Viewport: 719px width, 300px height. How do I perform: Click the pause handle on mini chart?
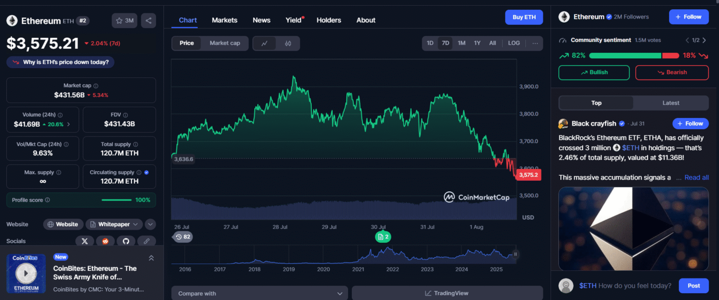point(515,254)
